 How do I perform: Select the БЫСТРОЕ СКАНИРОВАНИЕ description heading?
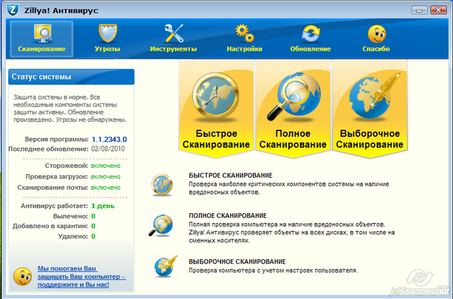(x=230, y=175)
